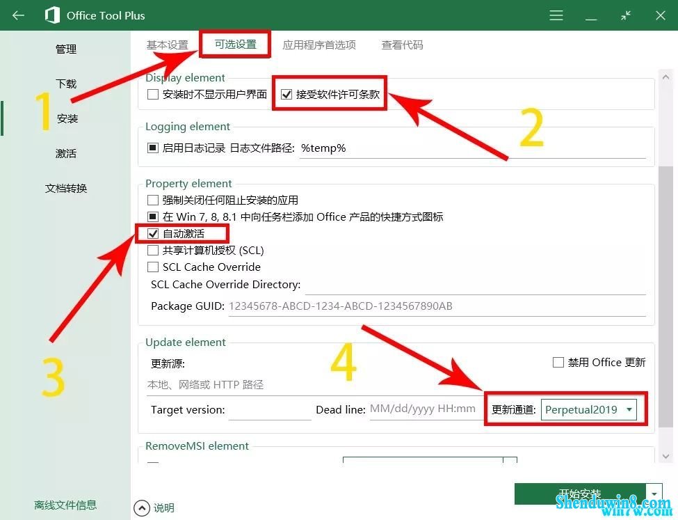Toggle the 自动激活 checkbox
Viewport: 678px width, 520px height.
tap(152, 234)
